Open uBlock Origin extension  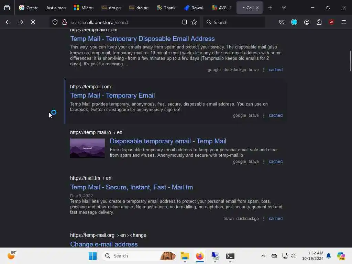pos(331,22)
